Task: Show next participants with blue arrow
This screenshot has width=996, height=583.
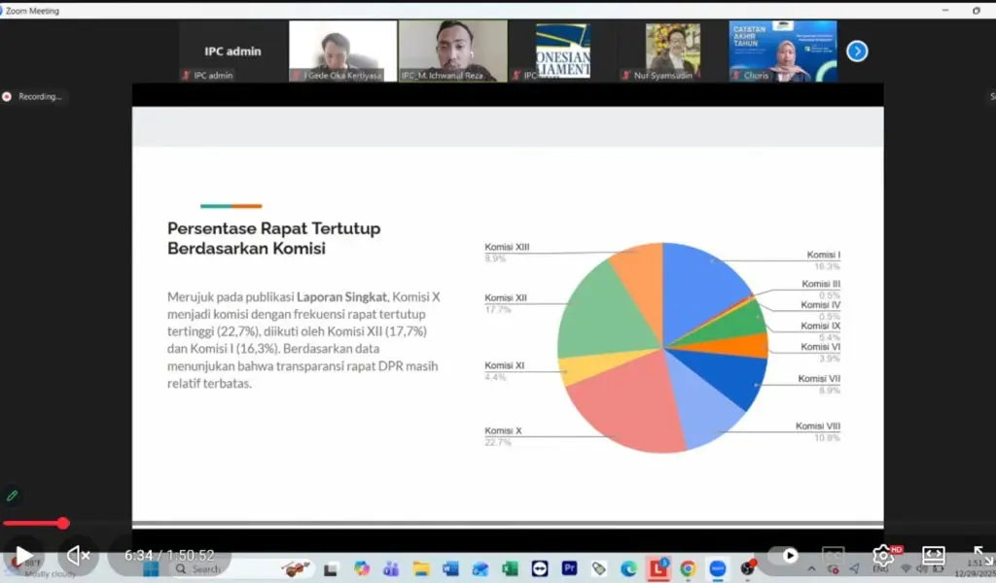Action: point(857,51)
